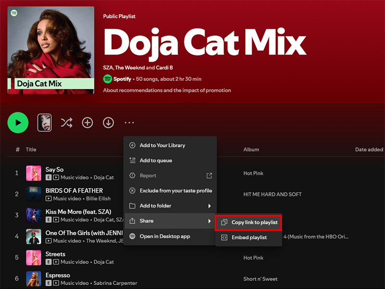
Task: Click the copy icon in the submenu
Action: pyautogui.click(x=224, y=222)
